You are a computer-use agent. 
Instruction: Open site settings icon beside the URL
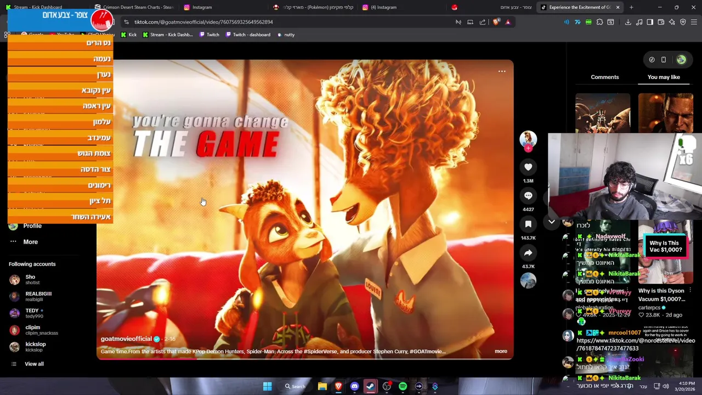tap(126, 22)
